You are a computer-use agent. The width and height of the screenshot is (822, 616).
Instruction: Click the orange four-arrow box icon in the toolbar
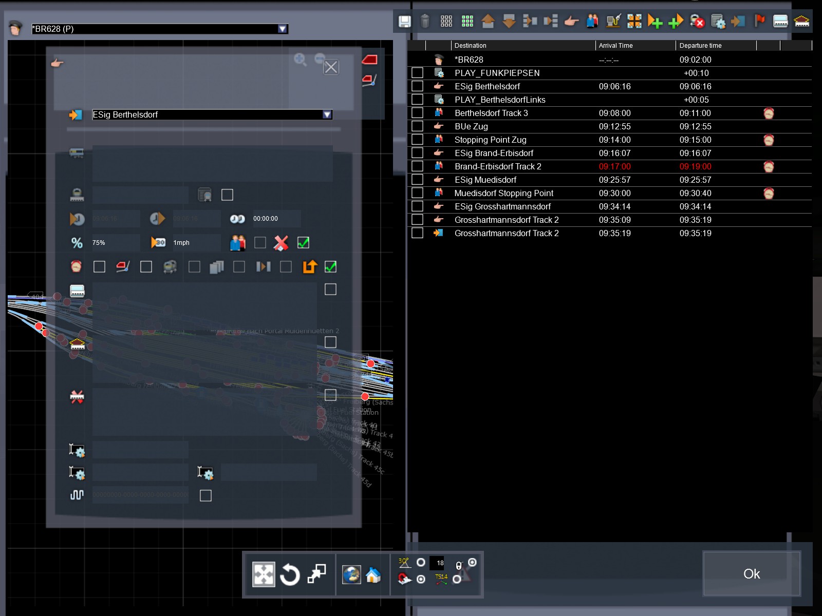[x=634, y=21]
